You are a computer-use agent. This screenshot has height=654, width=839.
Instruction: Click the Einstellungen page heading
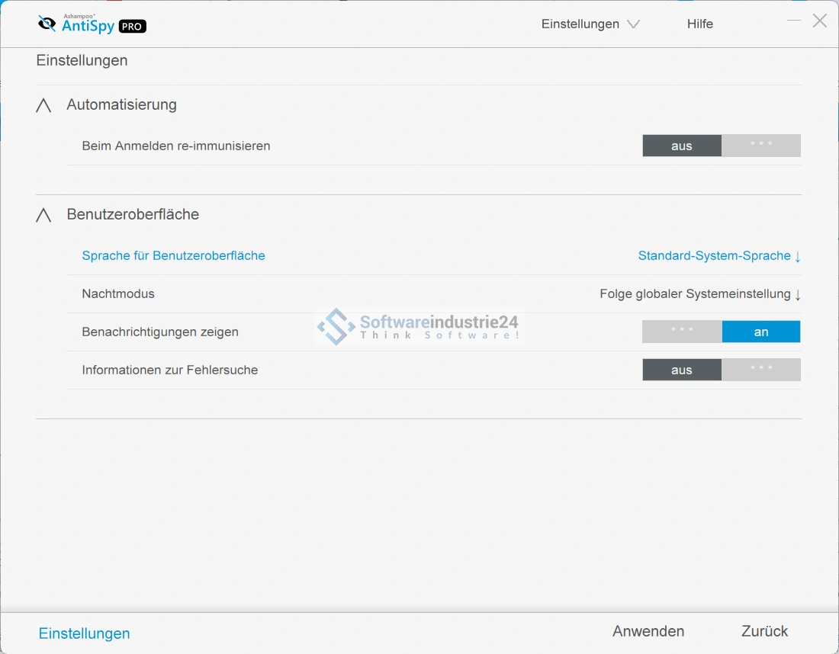point(82,60)
